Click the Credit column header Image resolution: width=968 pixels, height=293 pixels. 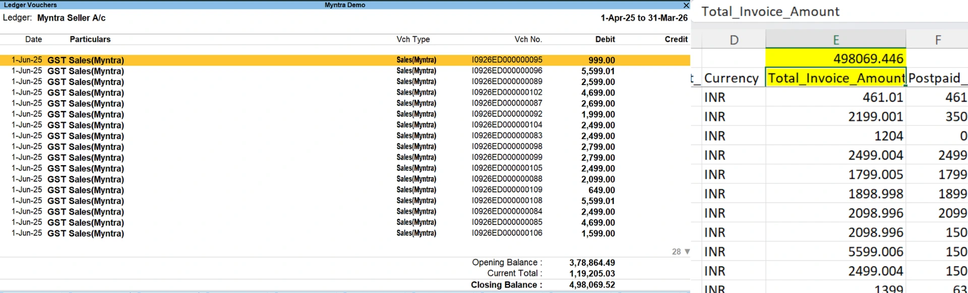(676, 39)
